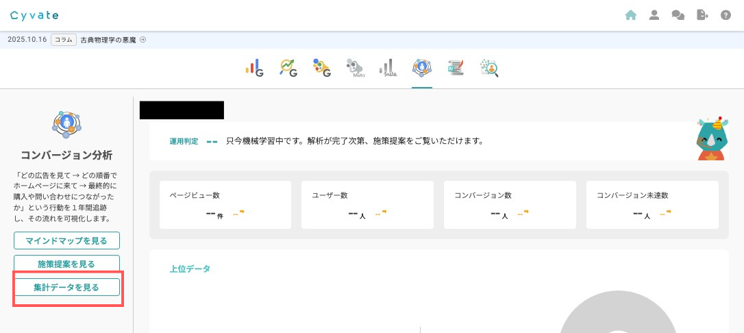Click the rhino mascot with party hat
This screenshot has height=333, width=744.
point(711,138)
